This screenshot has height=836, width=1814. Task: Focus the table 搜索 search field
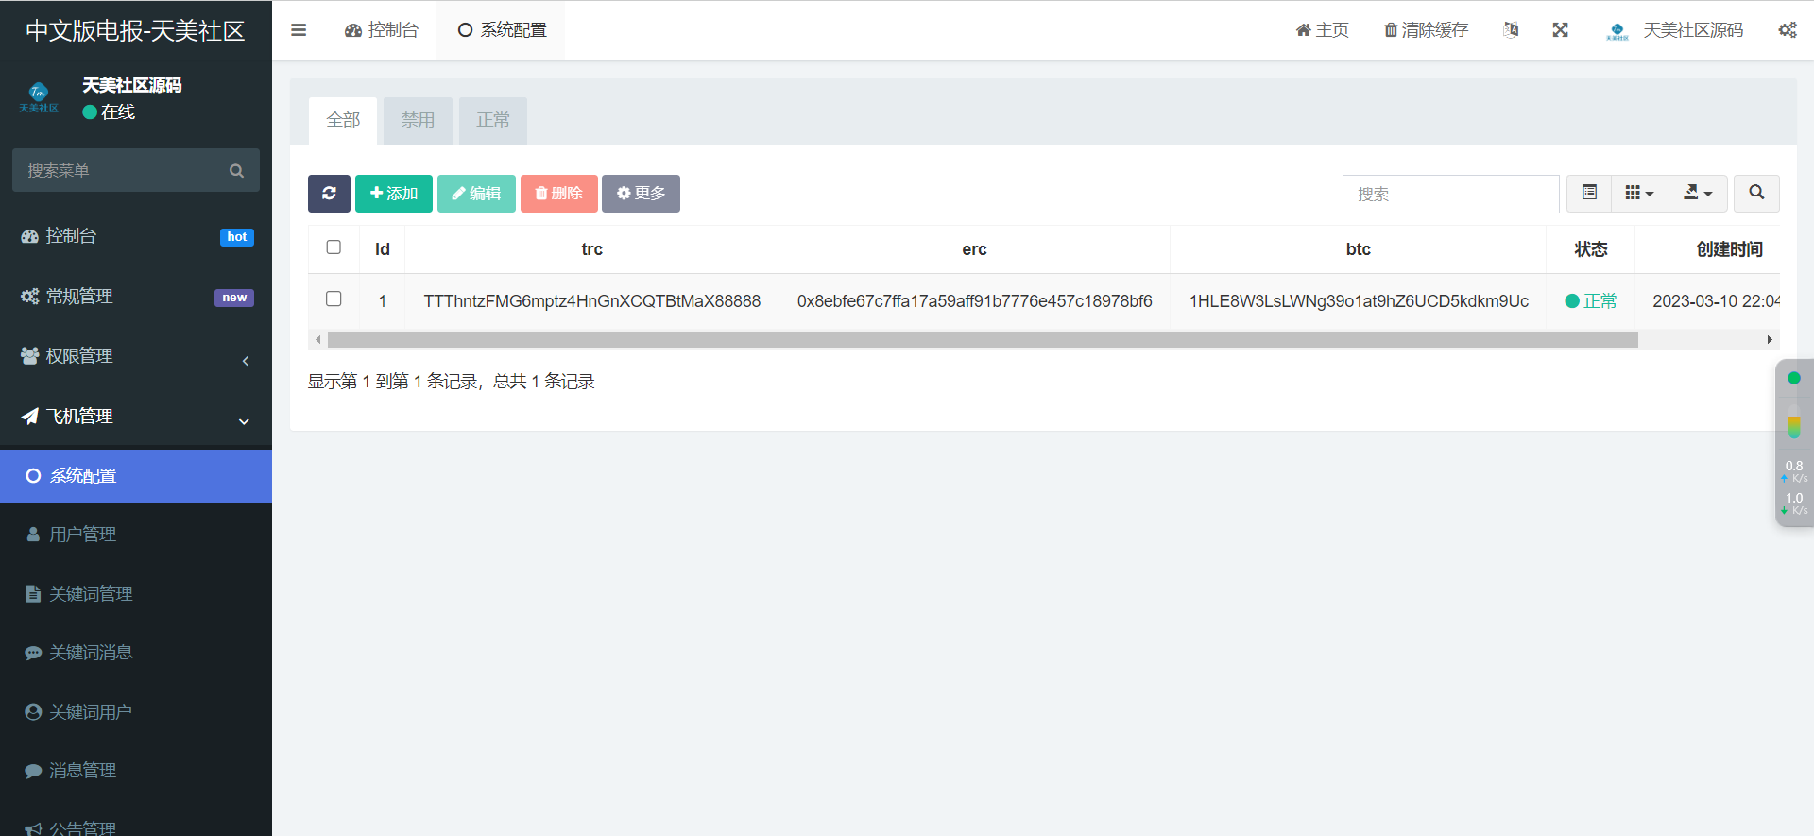pyautogui.click(x=1450, y=194)
